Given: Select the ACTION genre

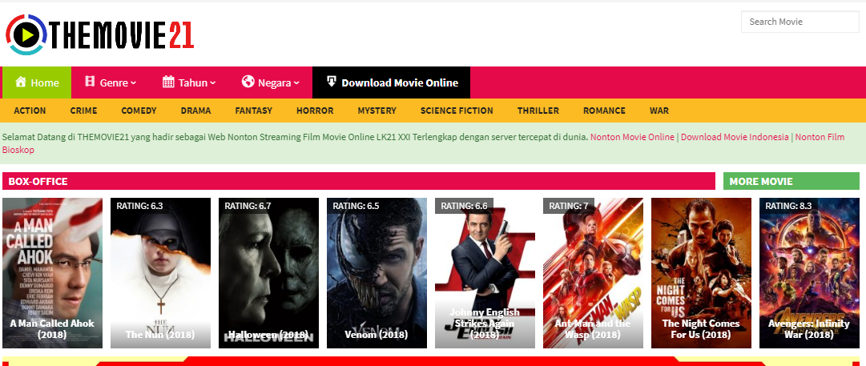Looking at the screenshot, I should tap(30, 111).
